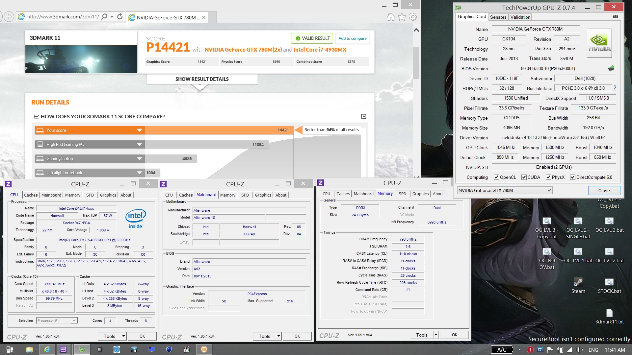
Task: Expand the Ultralight notebook dropdown arrow
Action: coord(139,173)
